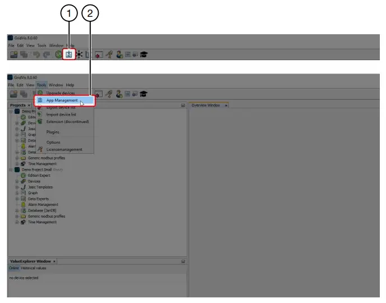Viewport: 386px width, 303px height.
Task: Click red-marked window icon in lower toolbar
Action: pos(99,94)
